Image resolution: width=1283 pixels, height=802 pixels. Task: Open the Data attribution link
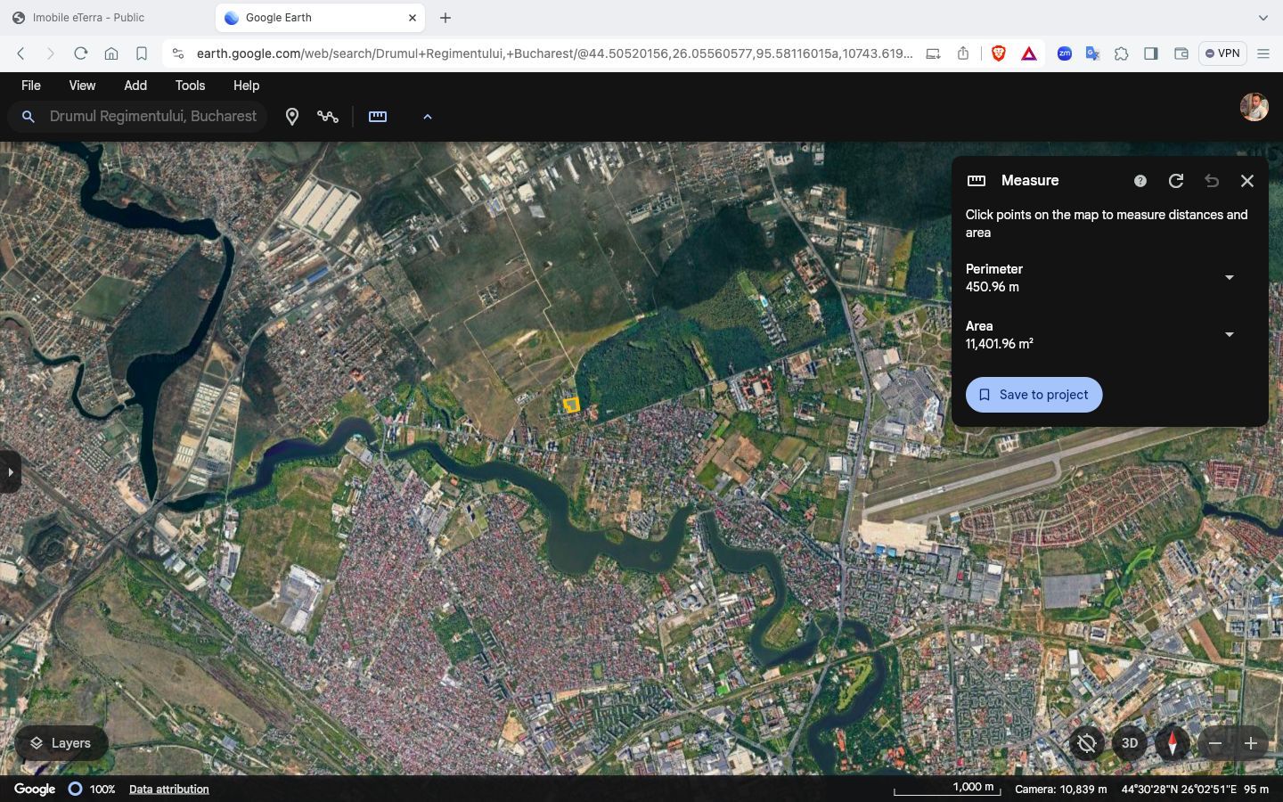click(168, 790)
